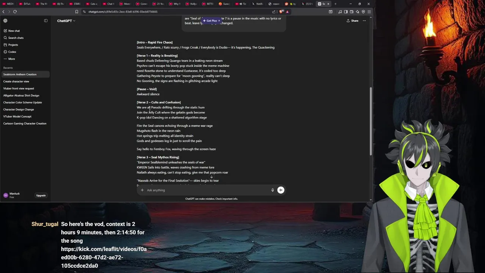The image size is (485, 273).
Task: Open Alligator Alcatraz Shirt Design chat
Action: pos(25,96)
